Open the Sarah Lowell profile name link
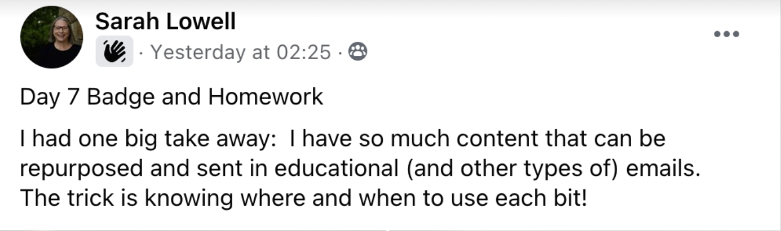Image resolution: width=781 pixels, height=231 pixels. 165,22
